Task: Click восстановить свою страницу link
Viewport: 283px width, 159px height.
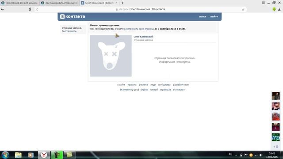Action: (139, 29)
